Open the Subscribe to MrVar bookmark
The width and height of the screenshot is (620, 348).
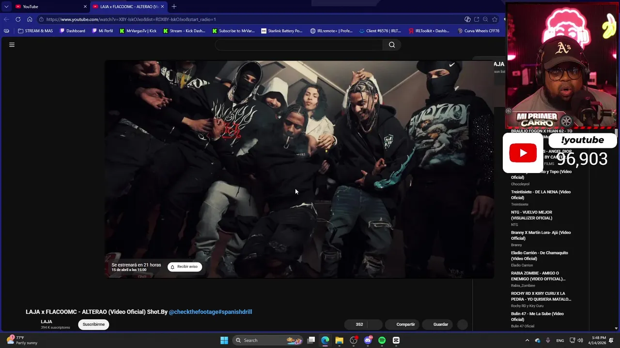233,31
